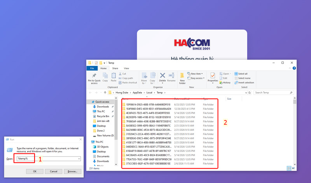311x183 pixels.
Task: Click Select none in the ribbon
Action: tap(242, 78)
